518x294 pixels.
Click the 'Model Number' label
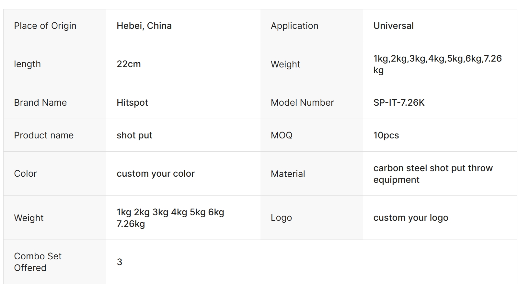pos(302,103)
